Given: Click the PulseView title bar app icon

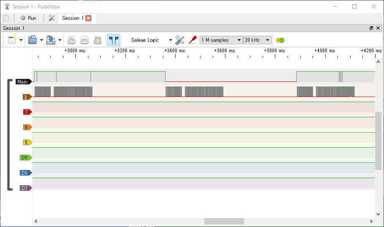Looking at the screenshot, I should point(7,6).
